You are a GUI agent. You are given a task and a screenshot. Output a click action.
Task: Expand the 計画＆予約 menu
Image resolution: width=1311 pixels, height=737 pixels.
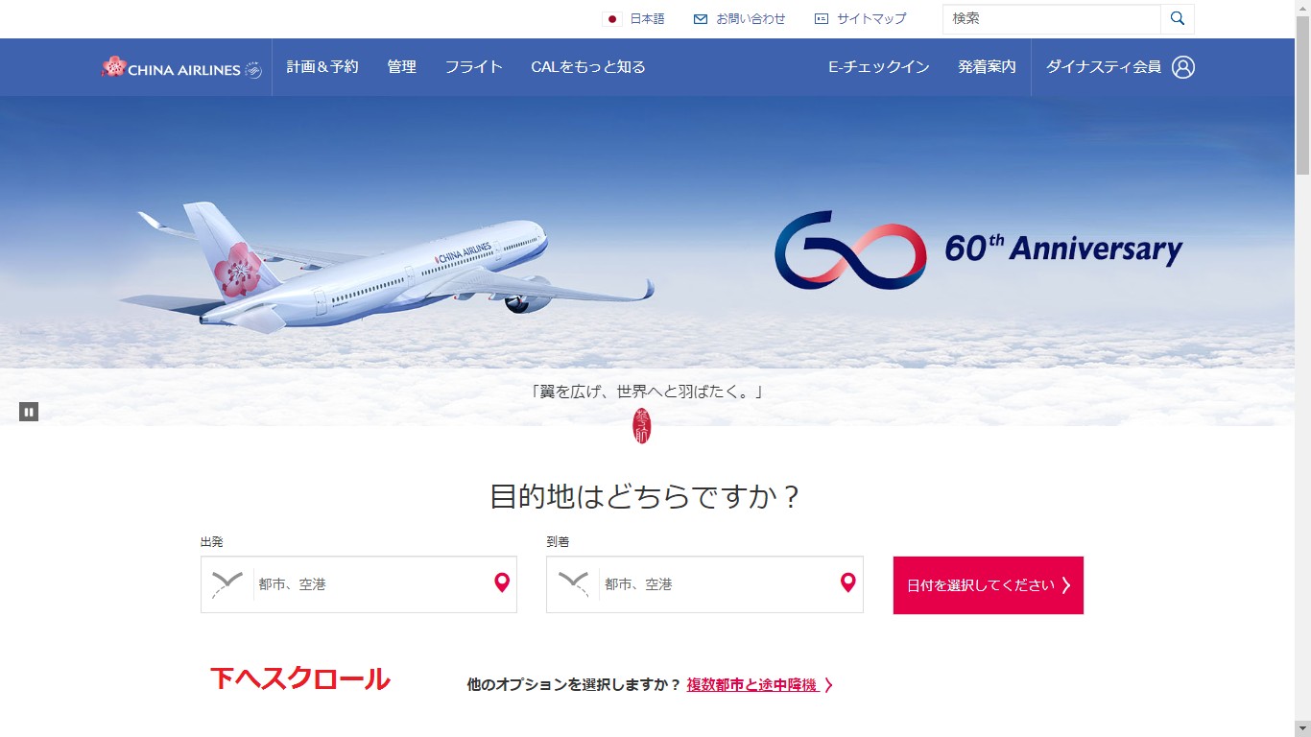322,67
